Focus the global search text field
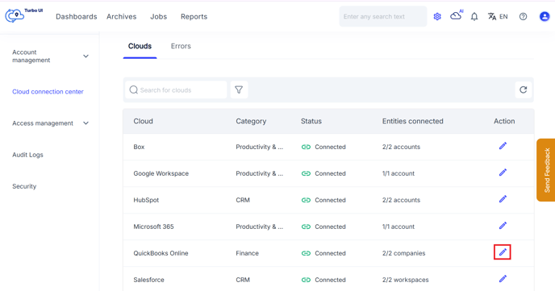This screenshot has height=291, width=555. pos(383,17)
